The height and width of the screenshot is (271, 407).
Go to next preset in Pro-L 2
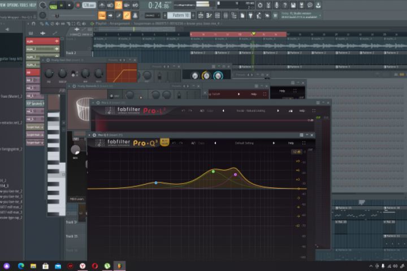278,111
